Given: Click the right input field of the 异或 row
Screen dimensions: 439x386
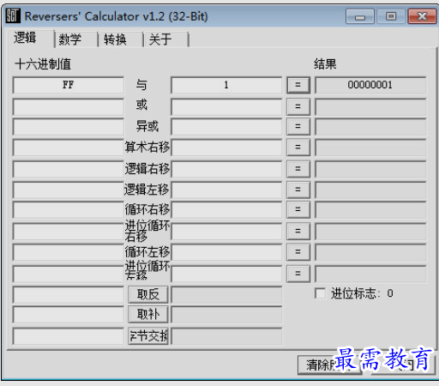Looking at the screenshot, I should pyautogui.click(x=226, y=127).
